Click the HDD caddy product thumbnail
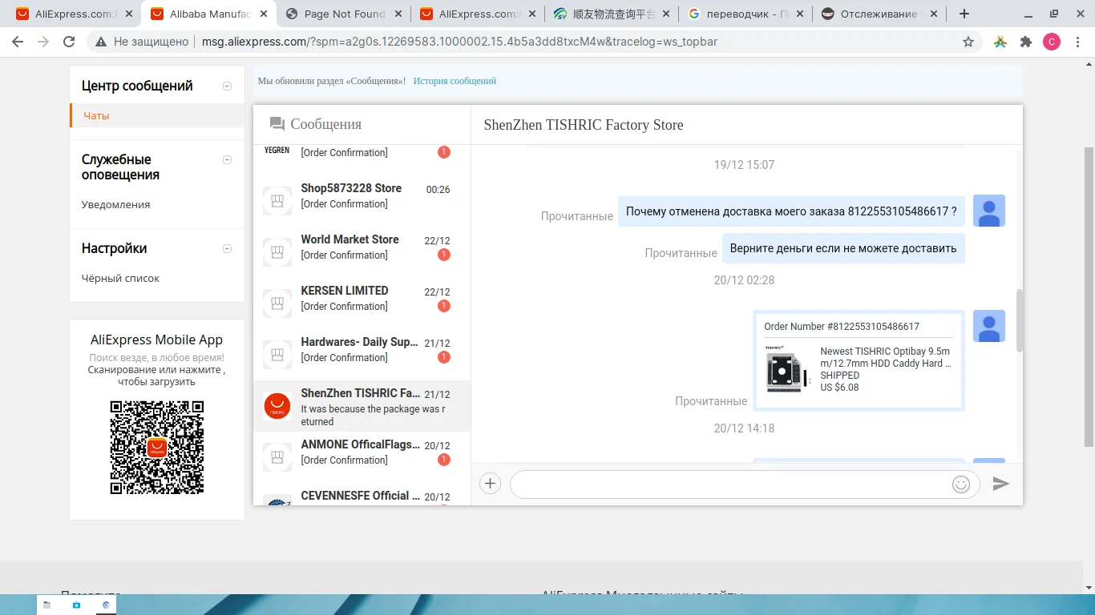Viewport: 1095px width, 615px height. [788, 369]
